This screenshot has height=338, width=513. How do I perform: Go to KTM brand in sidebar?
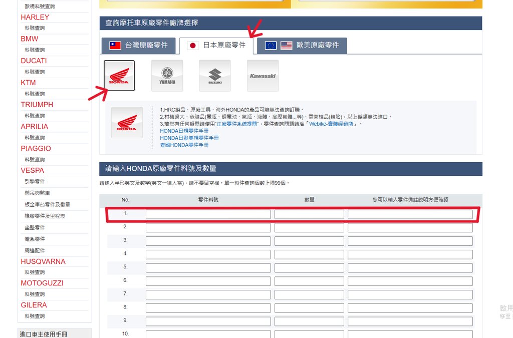28,83
